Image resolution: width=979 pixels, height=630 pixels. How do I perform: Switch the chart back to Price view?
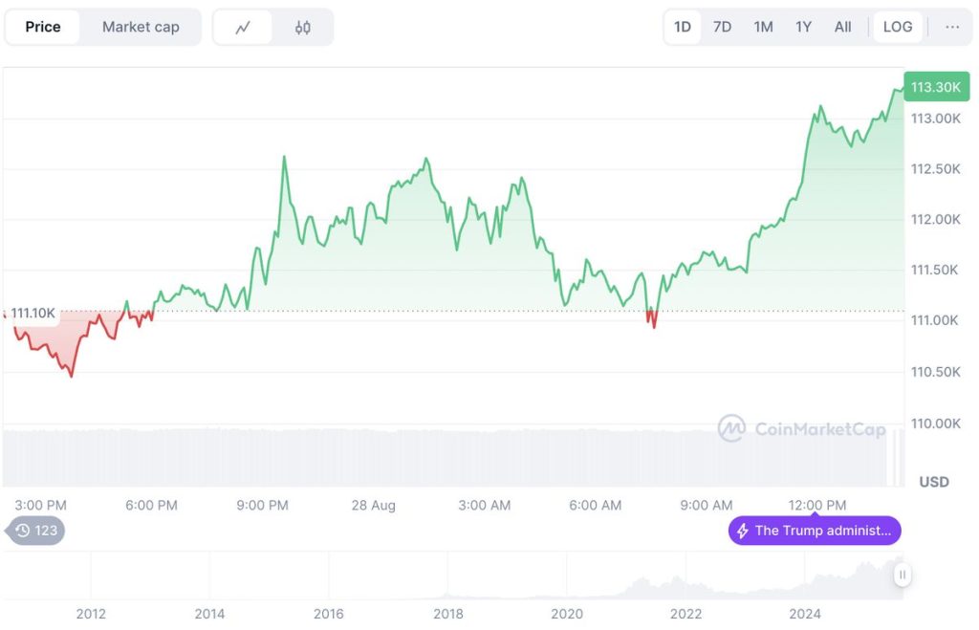[x=42, y=27]
